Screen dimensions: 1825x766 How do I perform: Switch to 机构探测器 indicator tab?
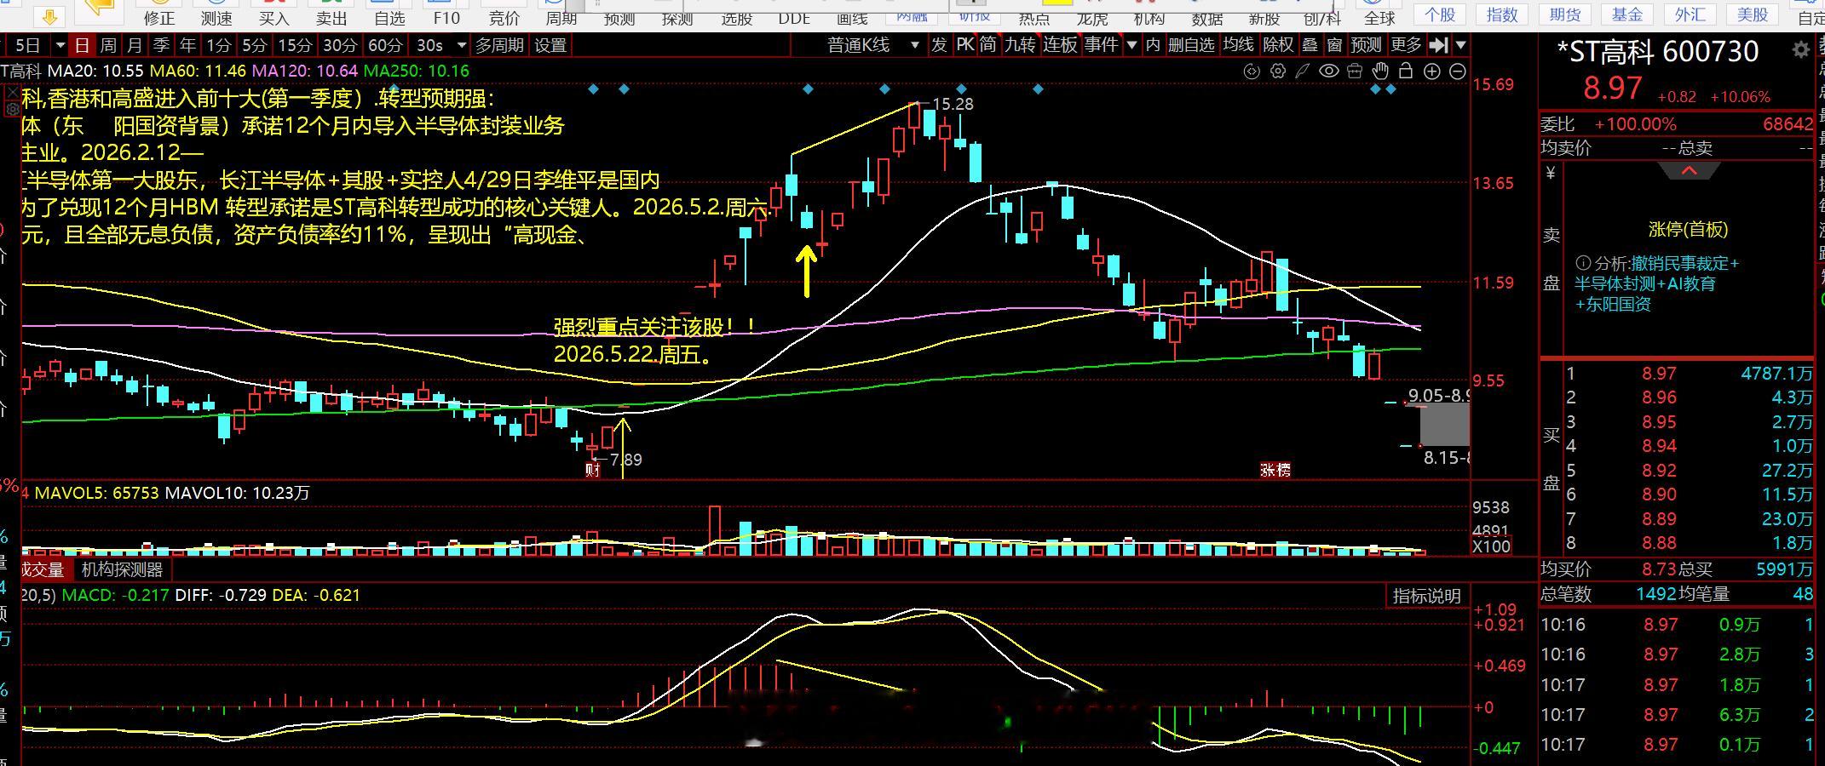click(122, 569)
